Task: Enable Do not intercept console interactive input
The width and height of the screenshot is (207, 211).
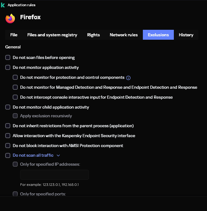Action: coord(15,97)
